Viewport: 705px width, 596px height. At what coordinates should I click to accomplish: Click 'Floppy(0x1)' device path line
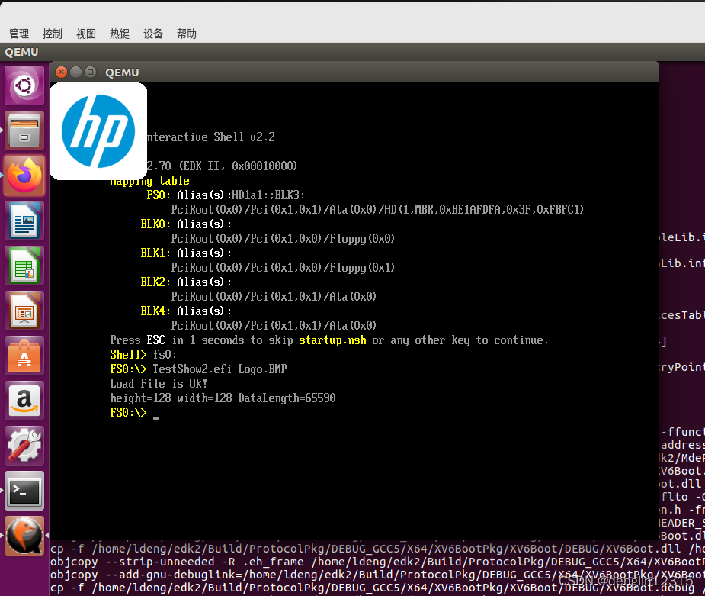click(283, 268)
